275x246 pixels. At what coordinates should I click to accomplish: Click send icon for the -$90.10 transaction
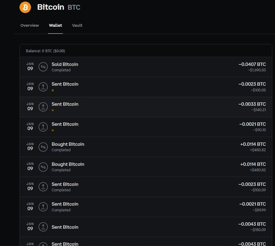pyautogui.click(x=43, y=127)
